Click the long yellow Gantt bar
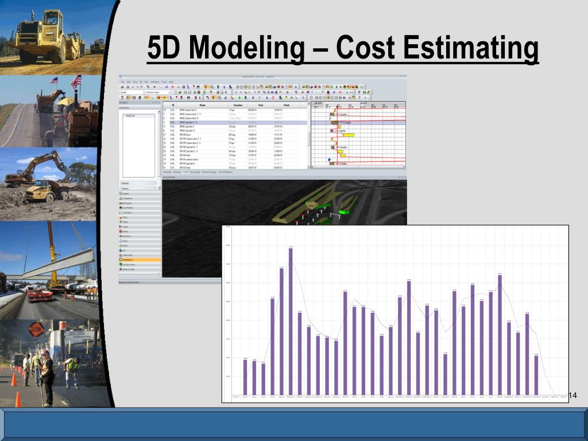The image size is (588, 441). (349, 135)
